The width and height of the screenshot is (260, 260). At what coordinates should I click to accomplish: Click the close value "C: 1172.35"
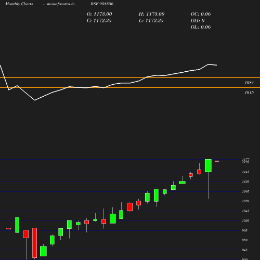[99, 20]
